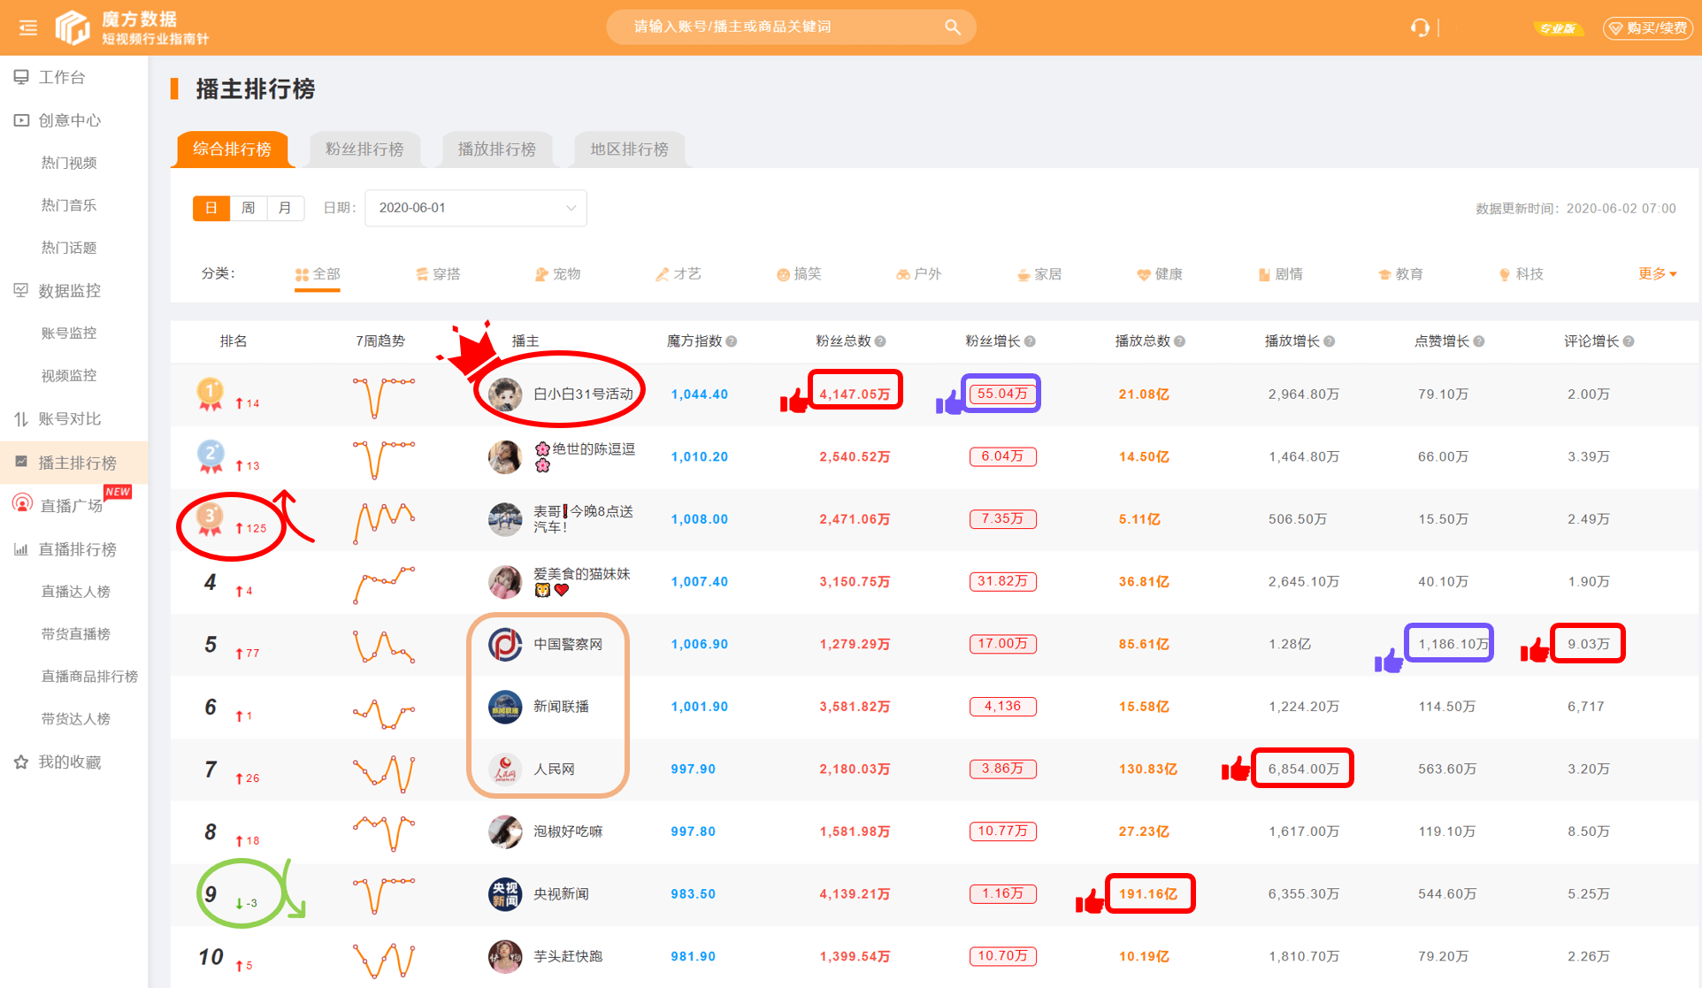The width and height of the screenshot is (1702, 988).
Task: Open 直播广场 in sidebar
Action: tap(71, 505)
